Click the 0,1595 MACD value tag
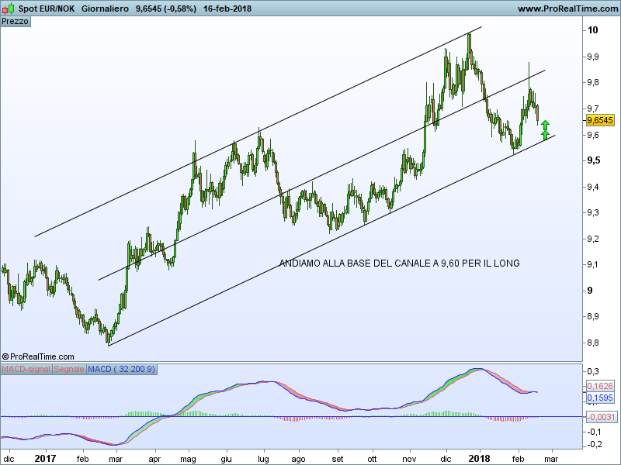This screenshot has width=621, height=465. (599, 398)
